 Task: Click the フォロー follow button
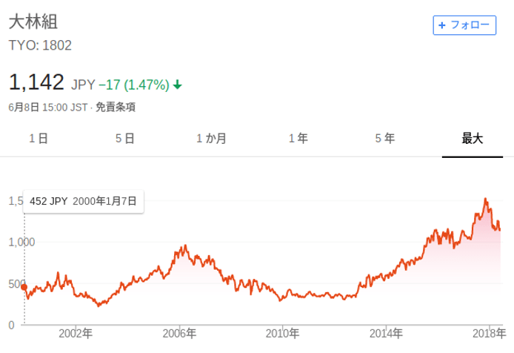pos(464,24)
